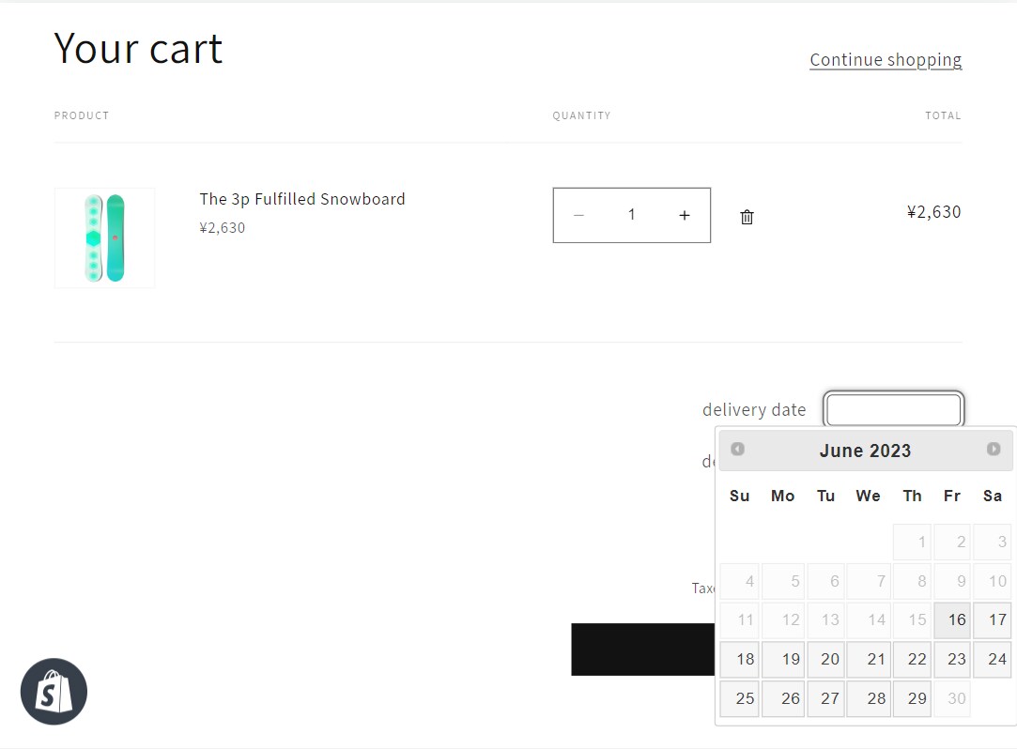Pick June 24 on the calendar
Screen dimensions: 1017x749
pos(993,660)
